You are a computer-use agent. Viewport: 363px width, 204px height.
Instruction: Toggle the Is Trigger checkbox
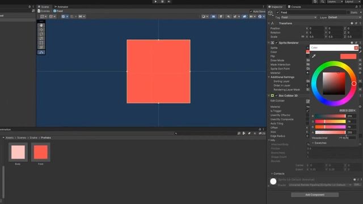click(x=307, y=111)
